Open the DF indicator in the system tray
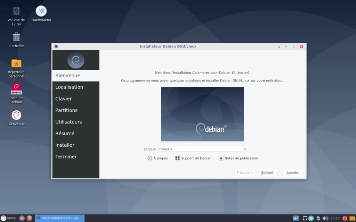 [296, 218]
